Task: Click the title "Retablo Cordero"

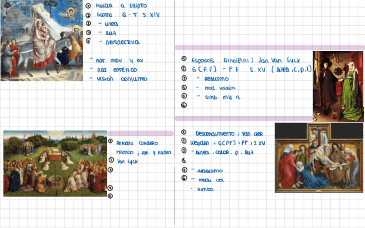Action: tap(137, 143)
